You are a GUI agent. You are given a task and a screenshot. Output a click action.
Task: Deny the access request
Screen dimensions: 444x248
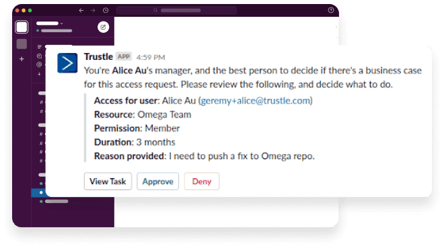pyautogui.click(x=202, y=181)
